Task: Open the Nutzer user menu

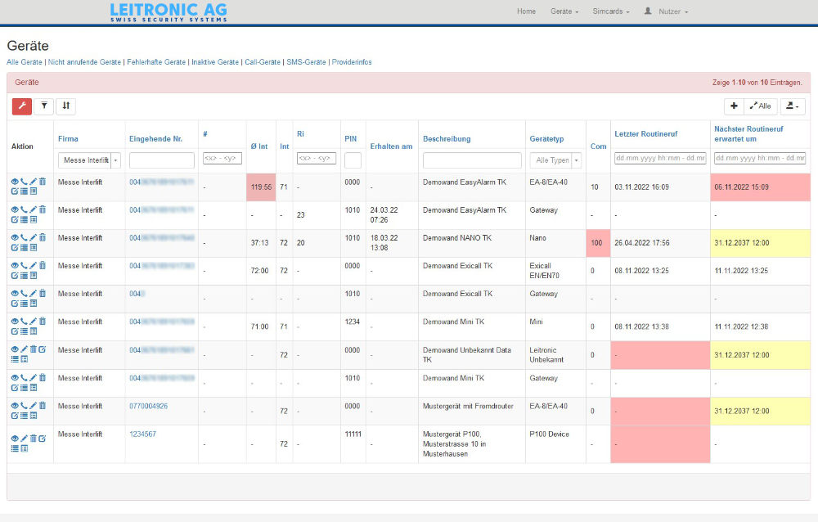Action: click(667, 11)
